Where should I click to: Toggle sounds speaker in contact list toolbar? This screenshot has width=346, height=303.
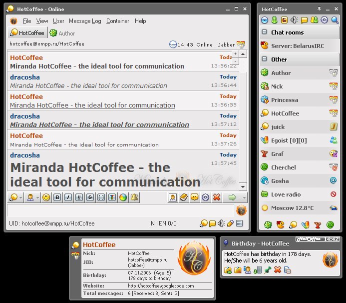pyautogui.click(x=294, y=20)
